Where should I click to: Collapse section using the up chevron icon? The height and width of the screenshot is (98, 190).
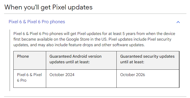click(178, 22)
